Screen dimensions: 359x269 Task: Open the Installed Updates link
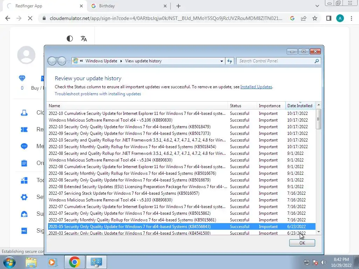256,87
